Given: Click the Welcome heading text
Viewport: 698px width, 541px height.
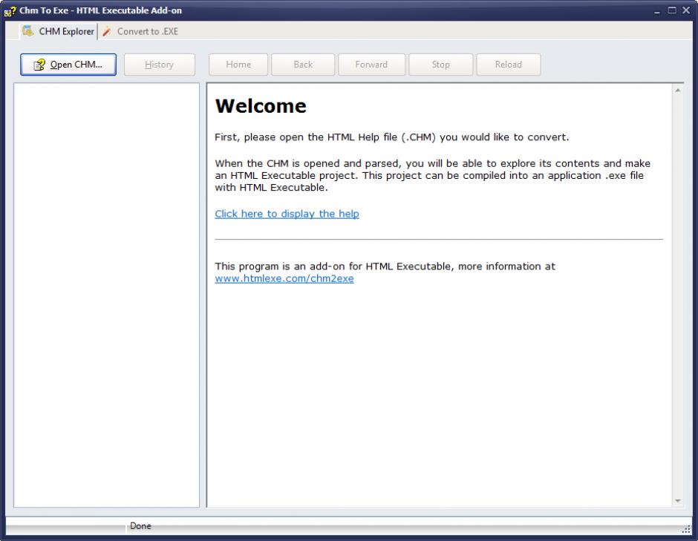Looking at the screenshot, I should pyautogui.click(x=261, y=106).
